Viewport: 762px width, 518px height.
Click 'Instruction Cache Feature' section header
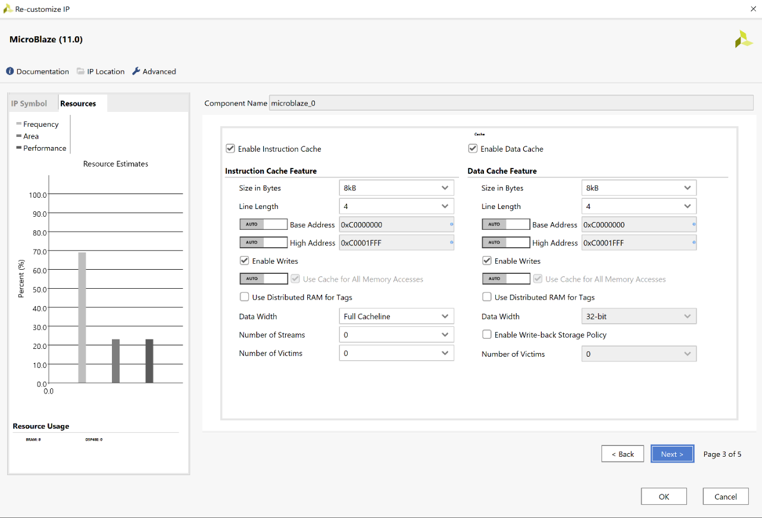[x=271, y=171]
